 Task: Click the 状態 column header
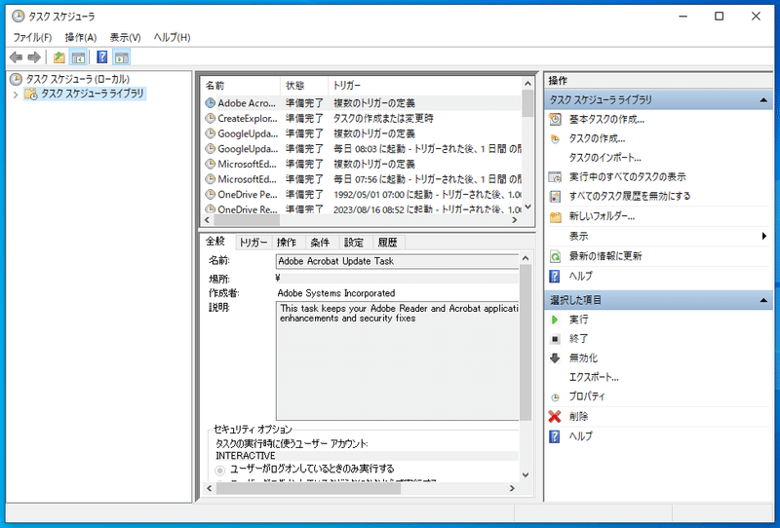click(x=304, y=86)
